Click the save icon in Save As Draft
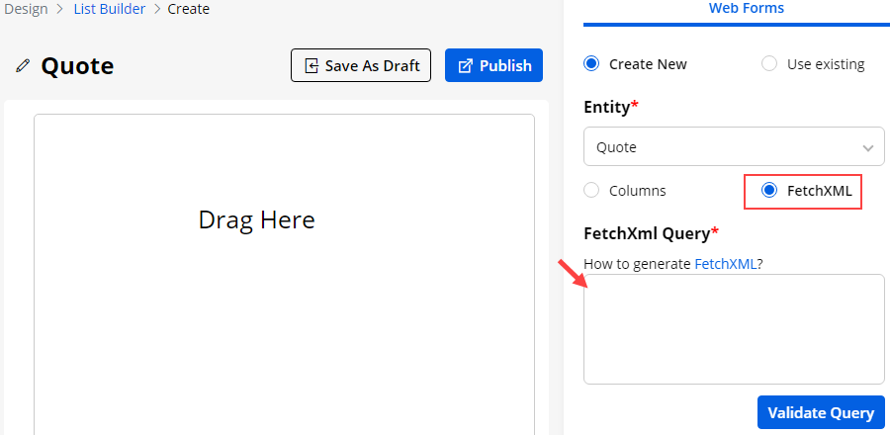Screen dimensions: 890x435 311,66
